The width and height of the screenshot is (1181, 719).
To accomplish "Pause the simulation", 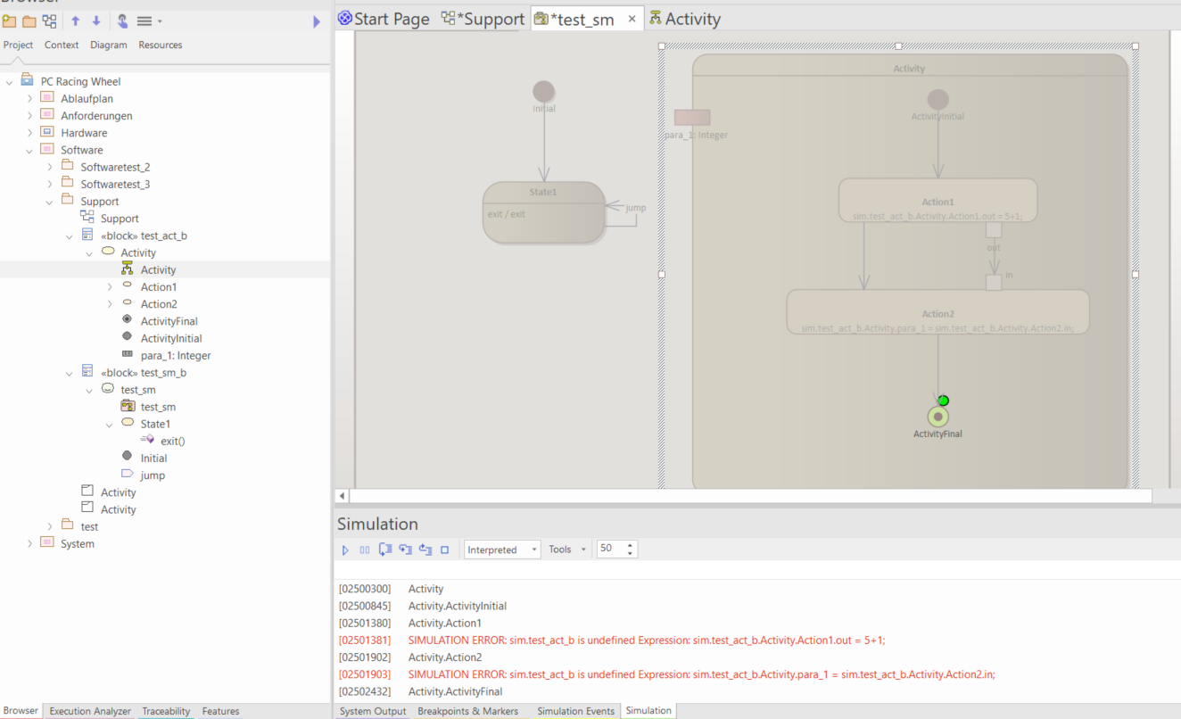I will click(364, 550).
